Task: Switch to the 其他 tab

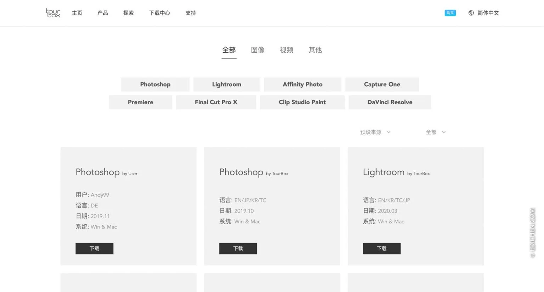Action: [x=315, y=50]
